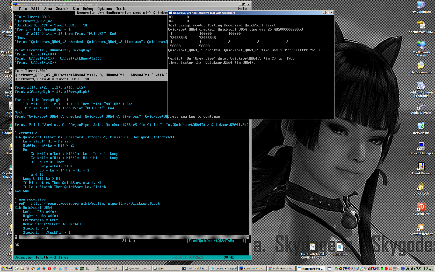Click the 90:42 cursor position indicator
Viewport: 435px width, 272px height.
point(229,257)
